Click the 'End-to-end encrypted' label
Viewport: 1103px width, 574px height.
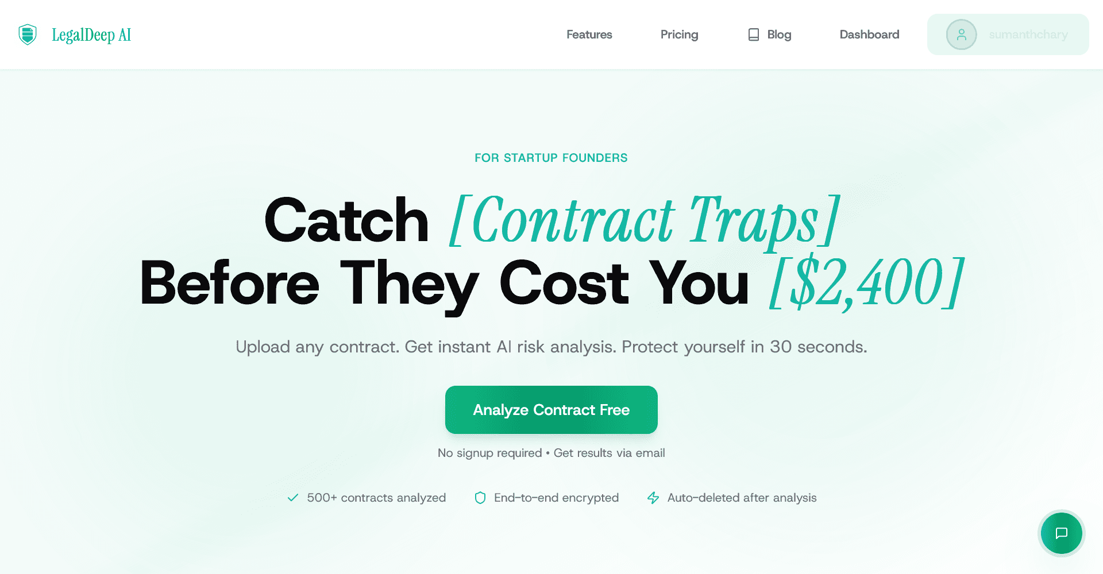pyautogui.click(x=556, y=498)
